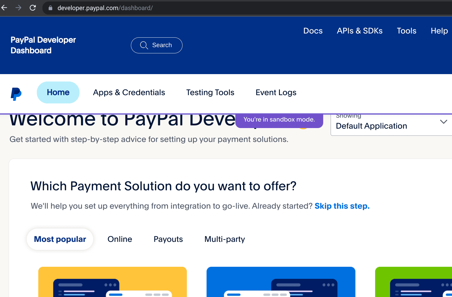Open the Help menu

[x=439, y=31]
